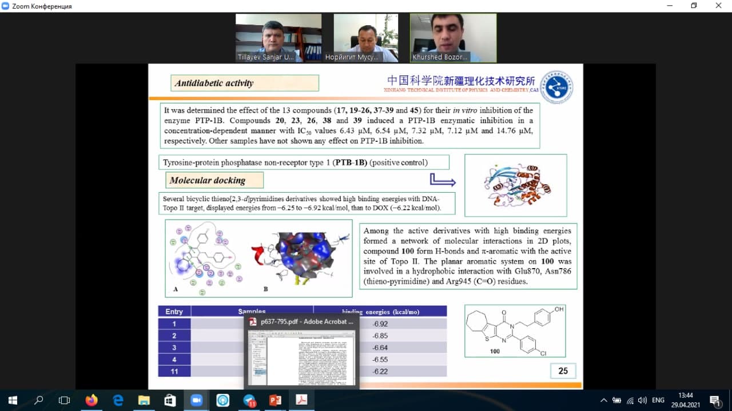This screenshot has height=411, width=732.
Task: Click Adobe Acrobat taskbar icon
Action: [x=301, y=400]
